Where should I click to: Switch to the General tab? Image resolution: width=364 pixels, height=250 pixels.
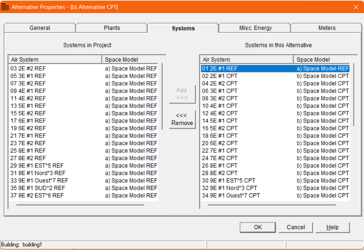[x=40, y=28]
